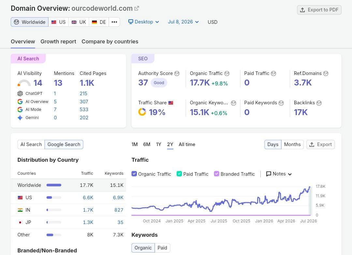
Task: Select Paid keywords toggle
Action: pos(162,248)
